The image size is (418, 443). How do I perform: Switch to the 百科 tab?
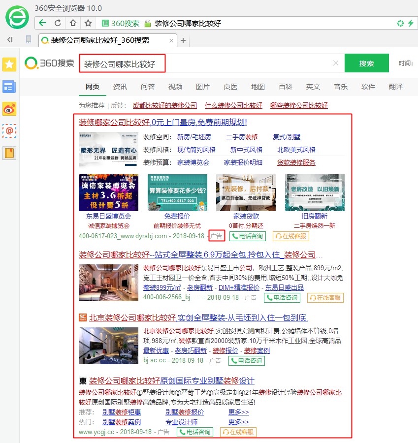286,87
